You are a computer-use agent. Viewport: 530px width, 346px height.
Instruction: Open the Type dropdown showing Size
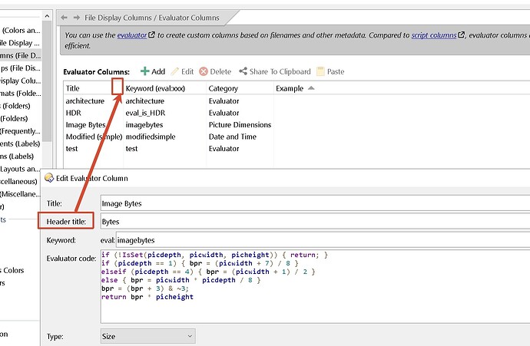coord(147,336)
